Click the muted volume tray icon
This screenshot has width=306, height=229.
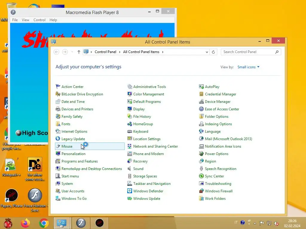(x=276, y=223)
